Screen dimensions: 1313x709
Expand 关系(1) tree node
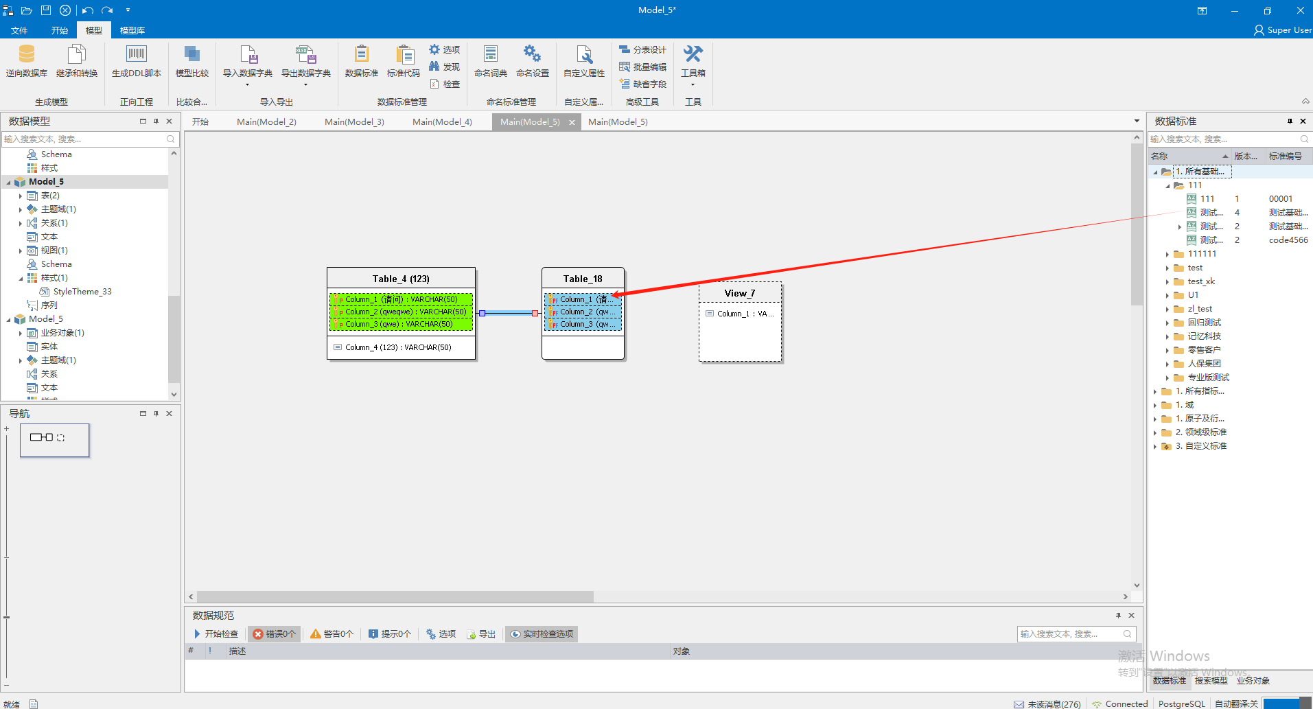20,223
